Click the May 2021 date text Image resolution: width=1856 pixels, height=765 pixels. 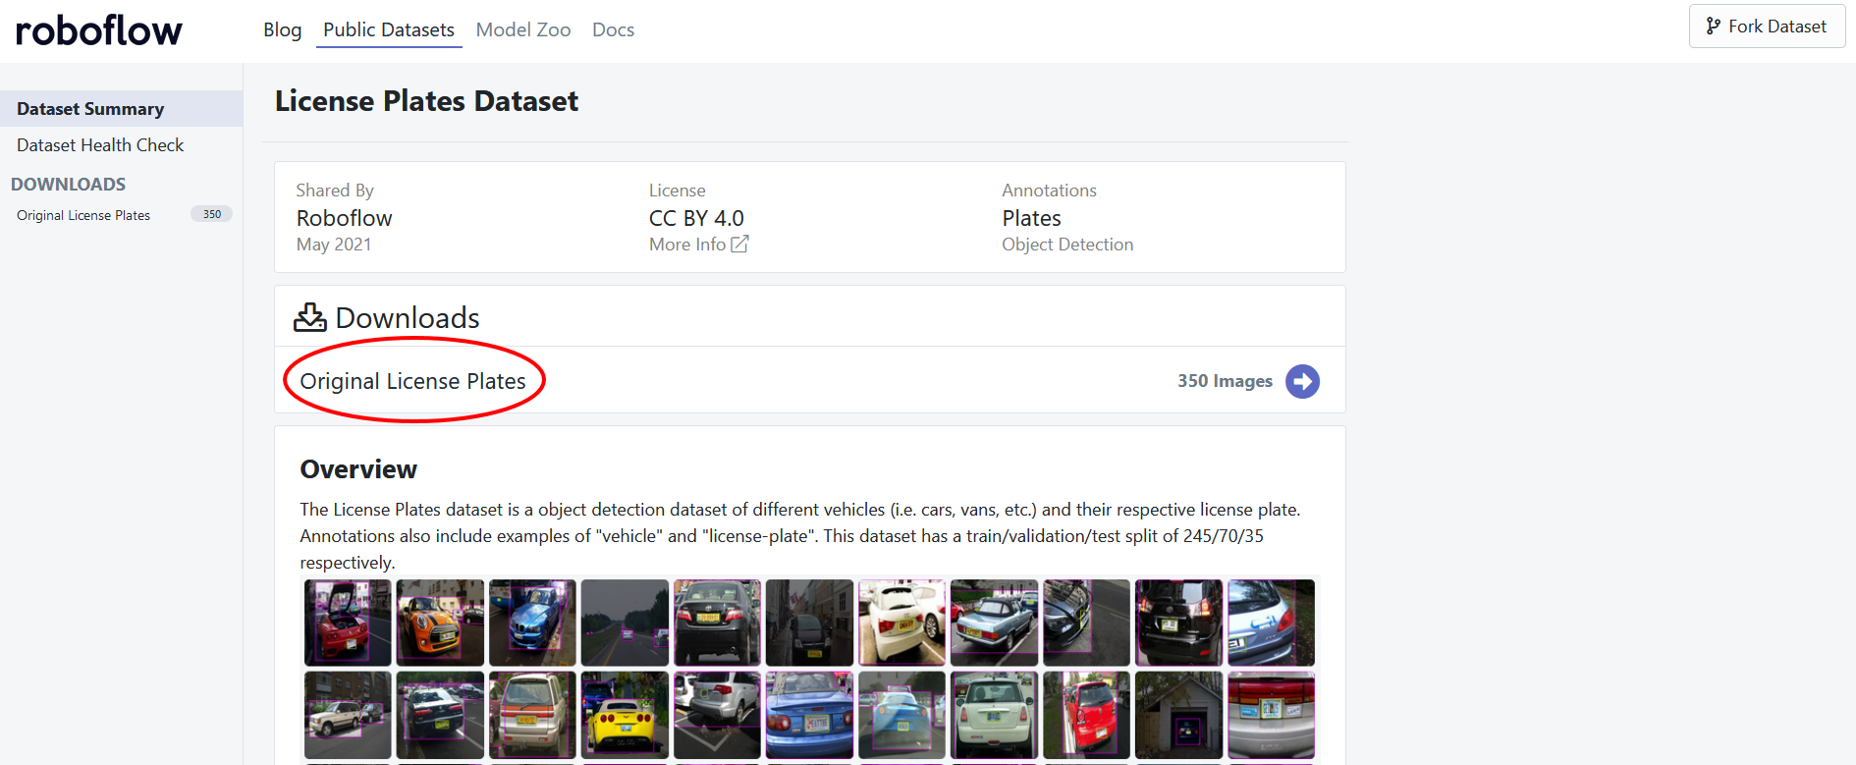coord(334,245)
